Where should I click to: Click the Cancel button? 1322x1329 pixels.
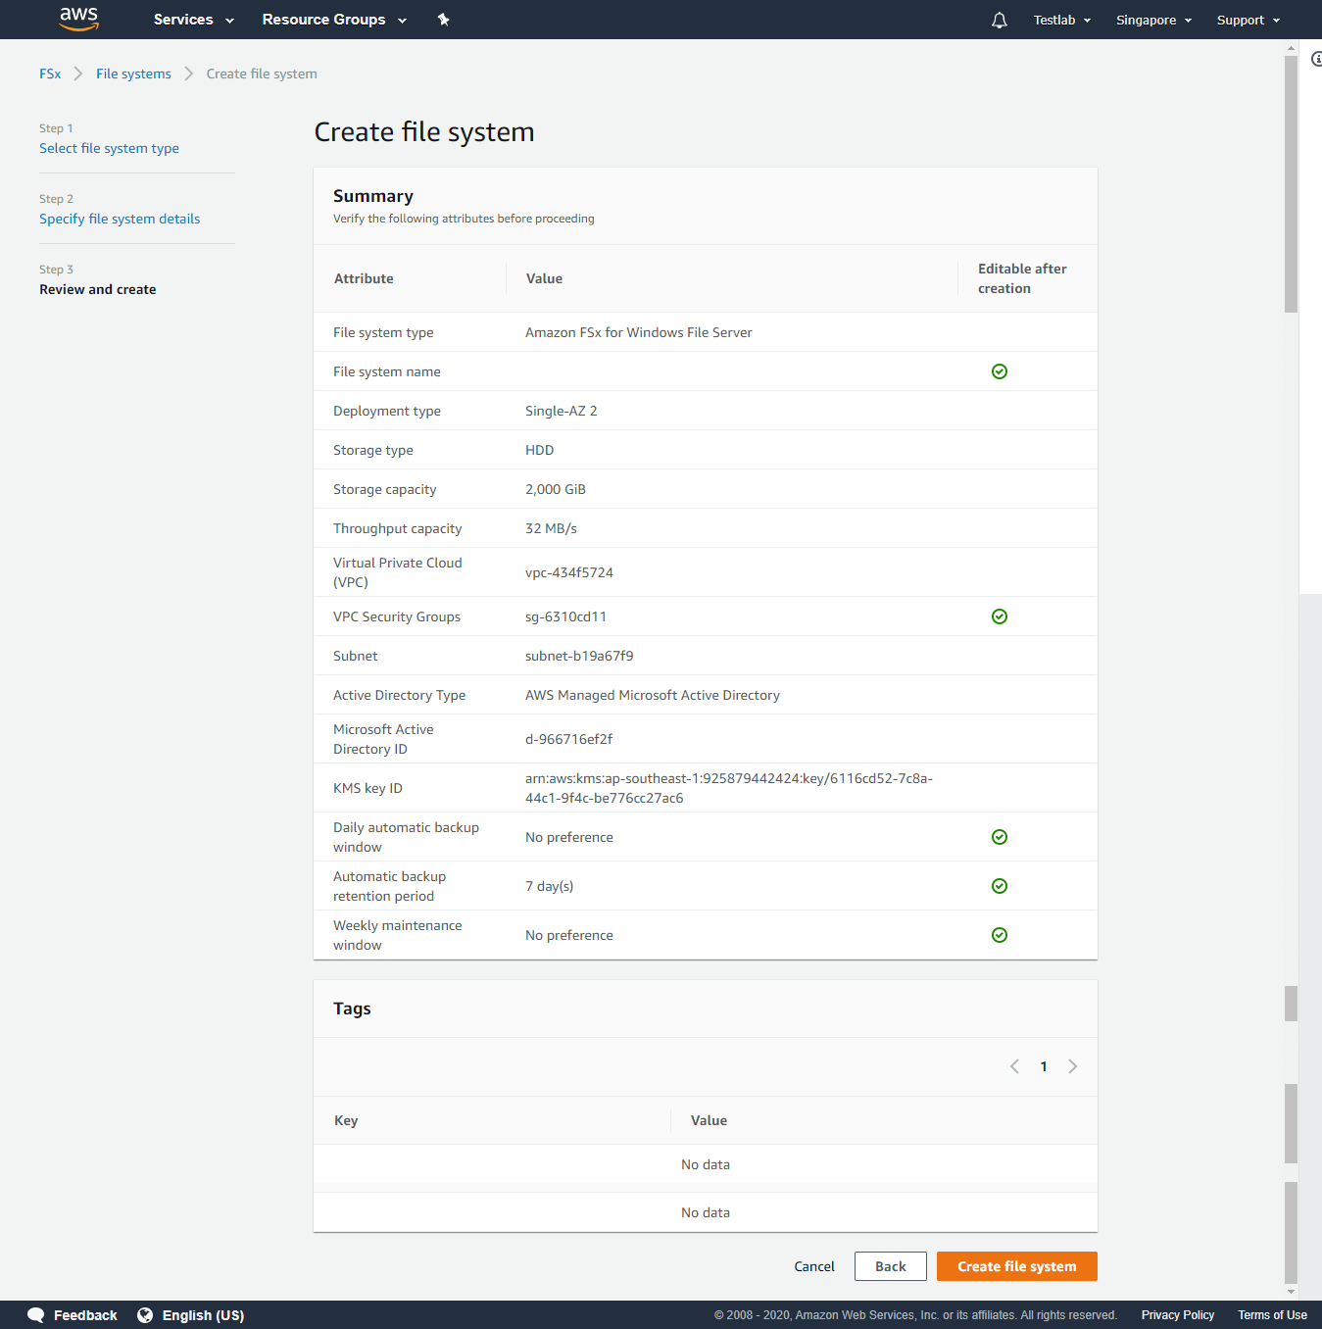814,1266
